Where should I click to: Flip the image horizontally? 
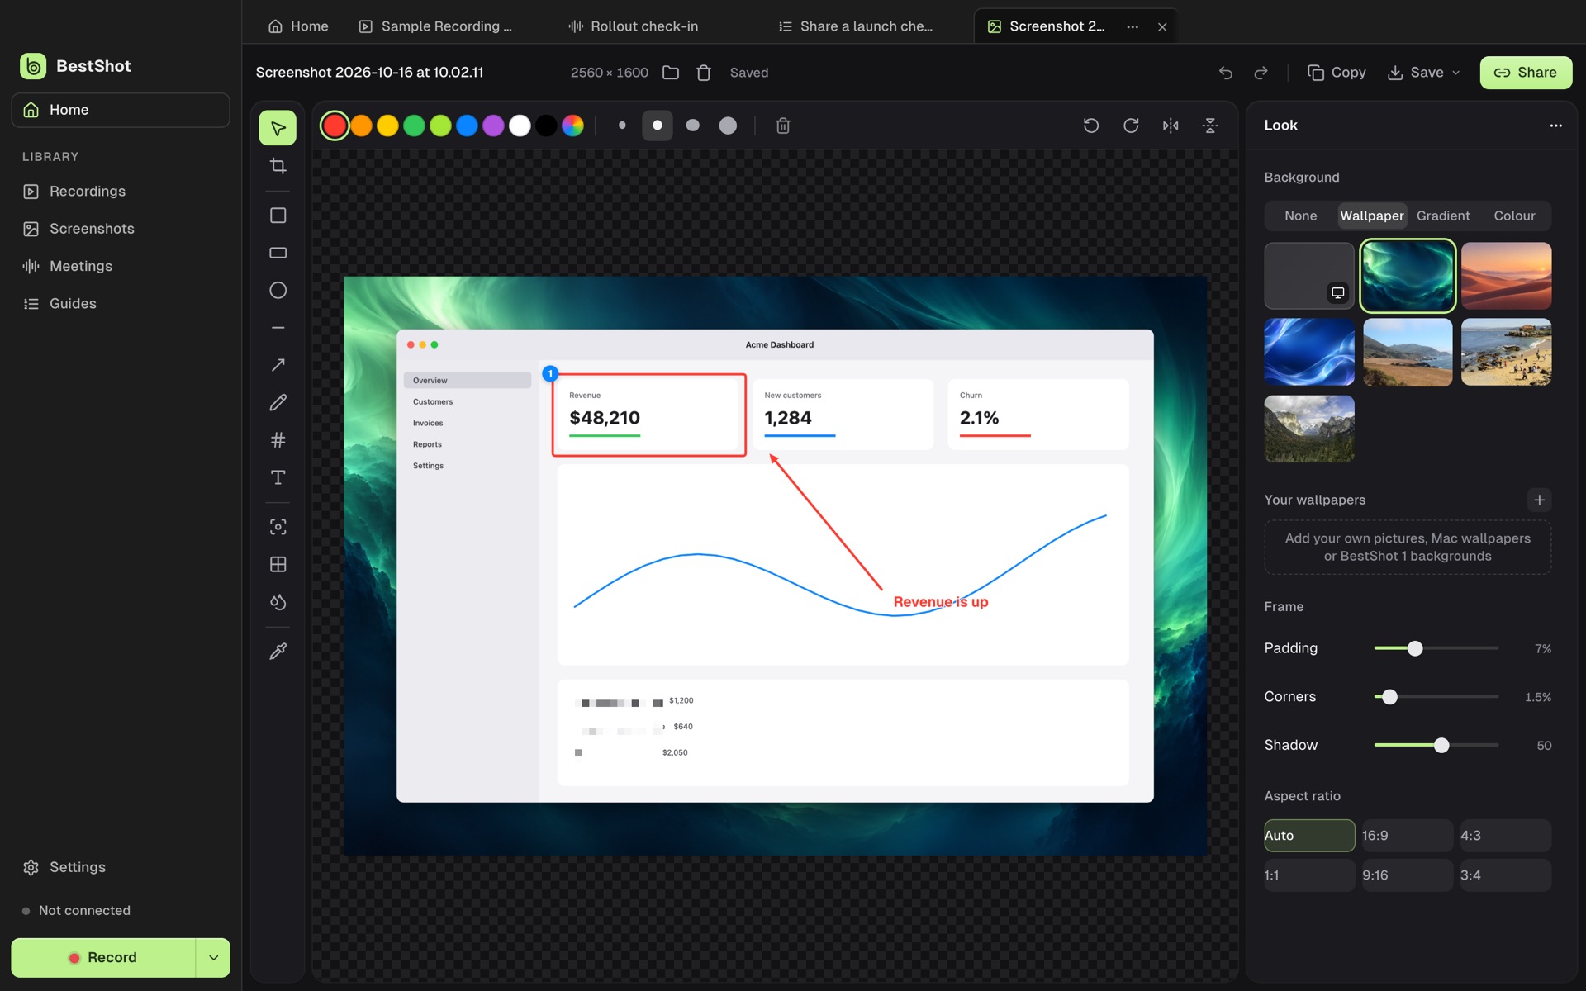tap(1171, 126)
